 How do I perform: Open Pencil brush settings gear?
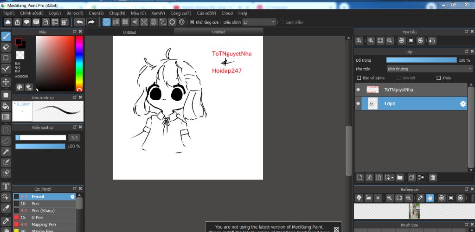click(72, 197)
